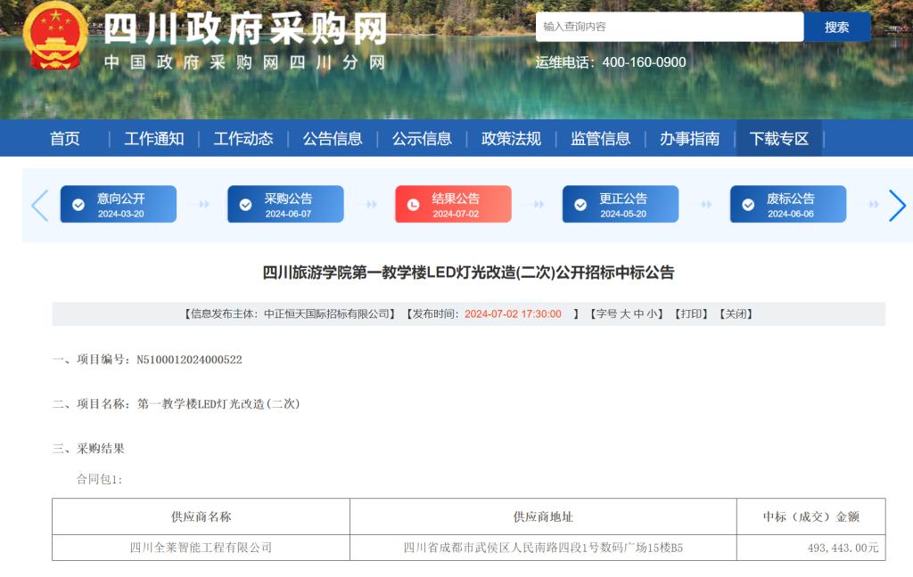Set font size to 大
Image resolution: width=913 pixels, height=577 pixels.
click(x=625, y=314)
